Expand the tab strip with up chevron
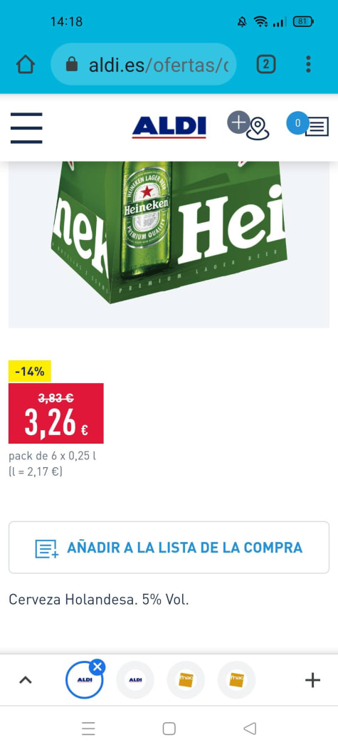 point(26,680)
